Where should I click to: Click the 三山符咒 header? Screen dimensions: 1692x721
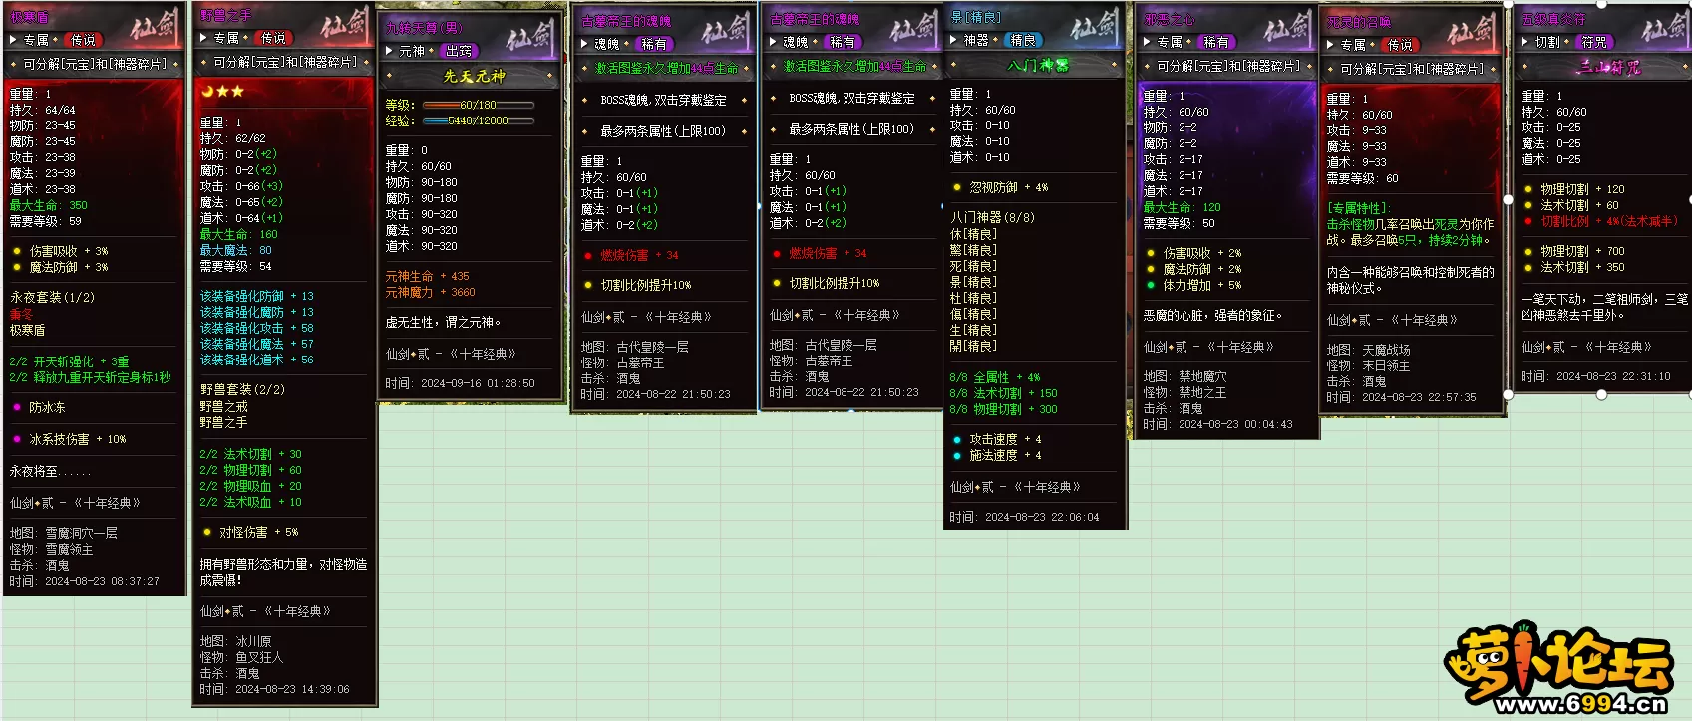tap(1608, 68)
